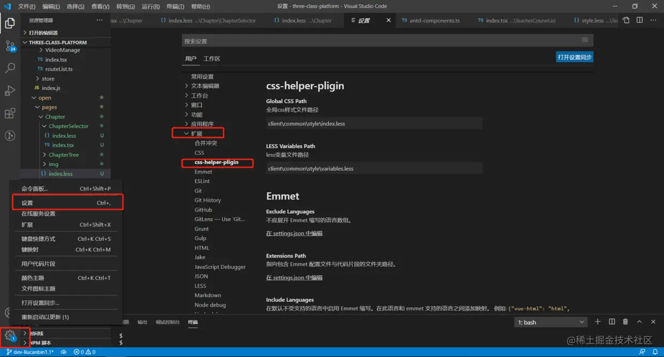664x357 pixels.
Task: Open the GitLens activity bar icon
Action: (x=10, y=136)
